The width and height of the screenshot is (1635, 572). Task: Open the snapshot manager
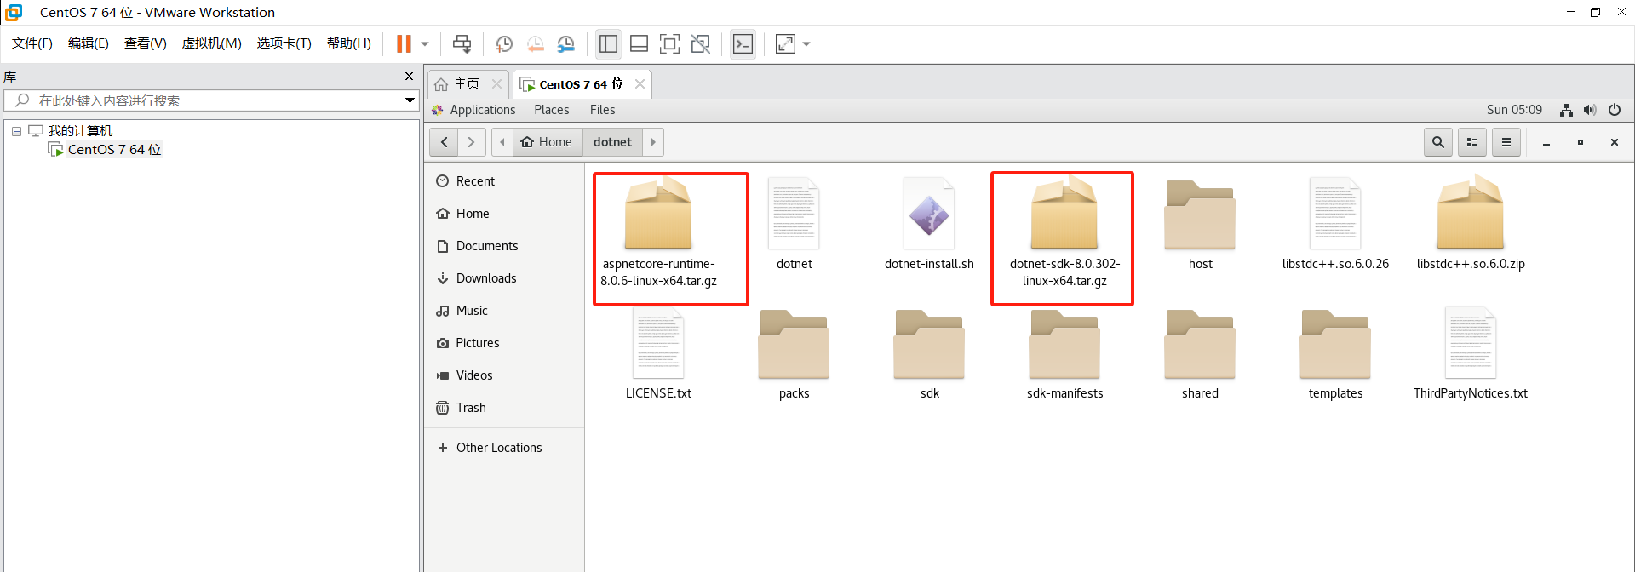[566, 44]
